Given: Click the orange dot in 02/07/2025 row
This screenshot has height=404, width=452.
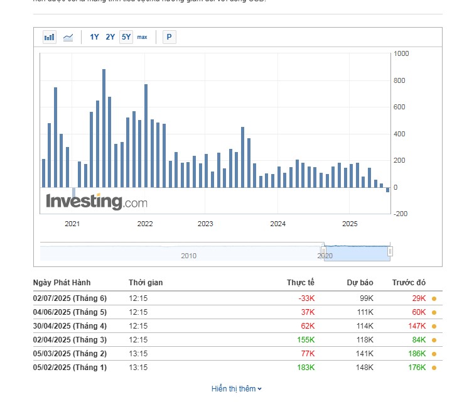Looking at the screenshot, I should pyautogui.click(x=434, y=298).
